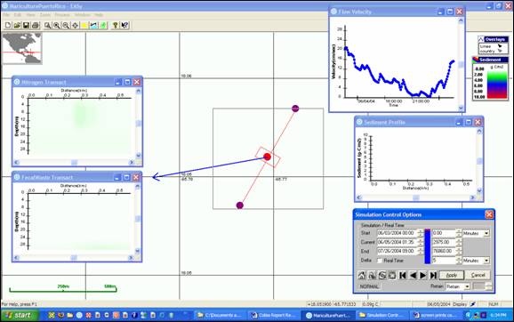Click the Sediment legend header
Viewport: 514px width, 322px height.
point(490,60)
